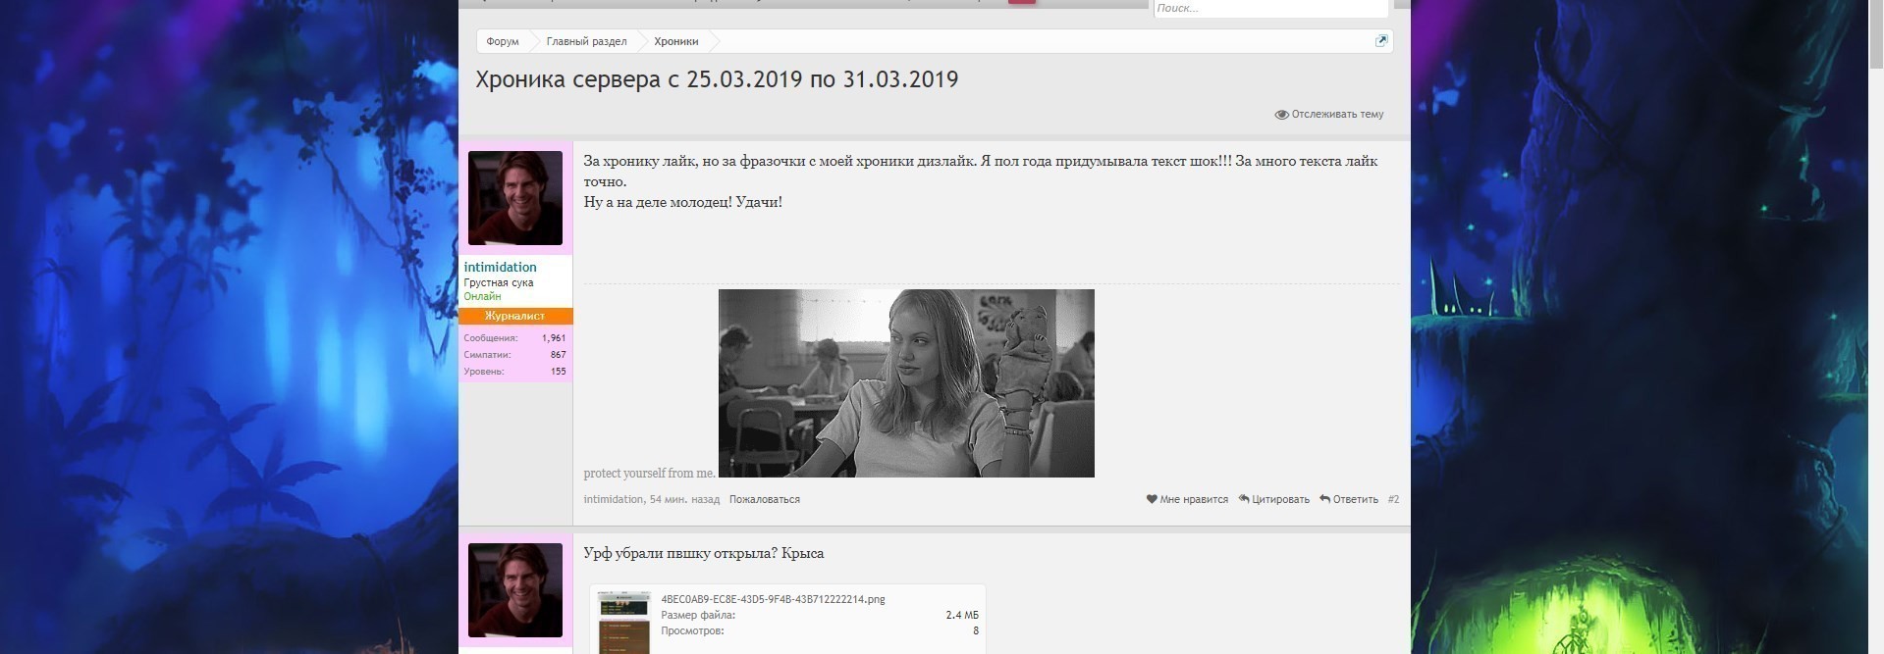1884x654 pixels.
Task: Reply to the post with Ответить
Action: 1355,499
